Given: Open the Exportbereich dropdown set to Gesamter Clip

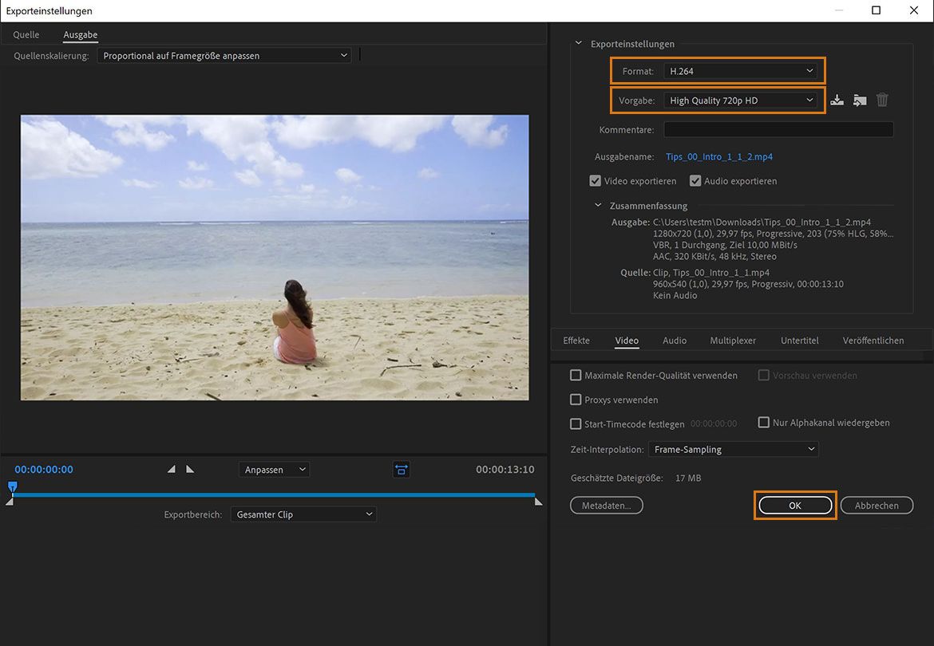Looking at the screenshot, I should [303, 514].
